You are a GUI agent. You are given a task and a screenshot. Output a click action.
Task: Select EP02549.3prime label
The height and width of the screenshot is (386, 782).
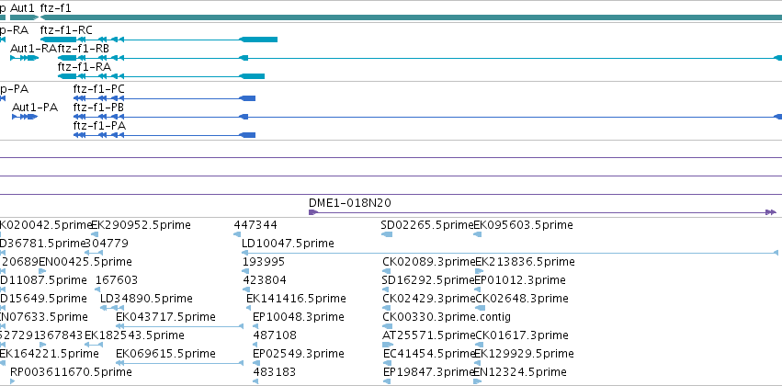[x=299, y=354]
